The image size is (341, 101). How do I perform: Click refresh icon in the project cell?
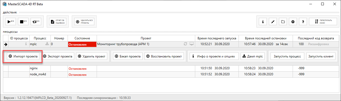(185, 44)
